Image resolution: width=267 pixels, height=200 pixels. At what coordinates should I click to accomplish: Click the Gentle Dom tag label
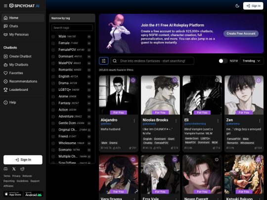click(x=67, y=123)
